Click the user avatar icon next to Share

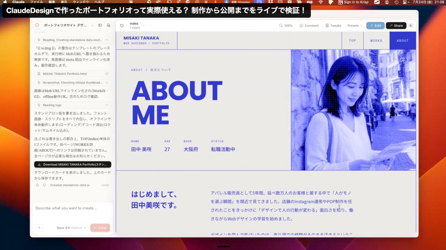[x=411, y=25]
